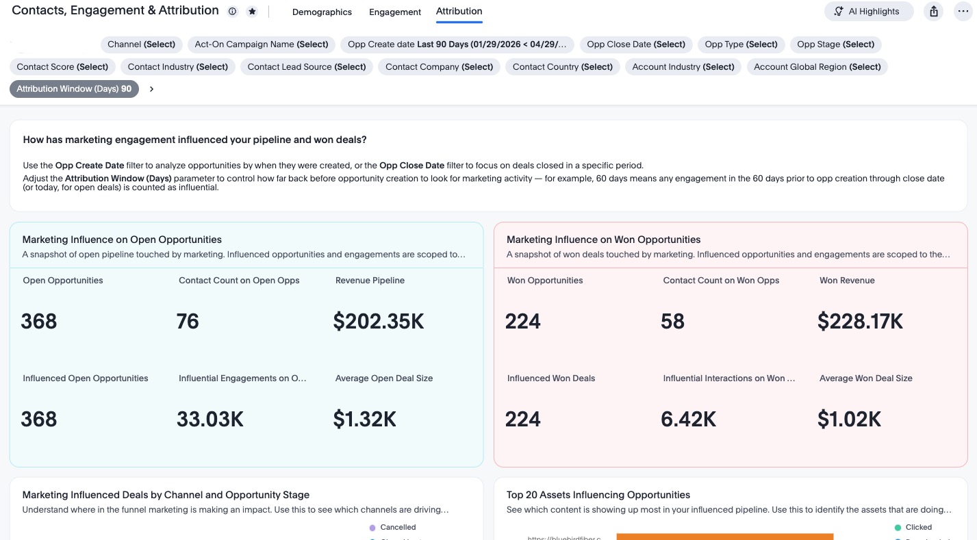Screen dimensions: 977x540
Task: Open the three-dot more options menu
Action: pyautogui.click(x=963, y=12)
